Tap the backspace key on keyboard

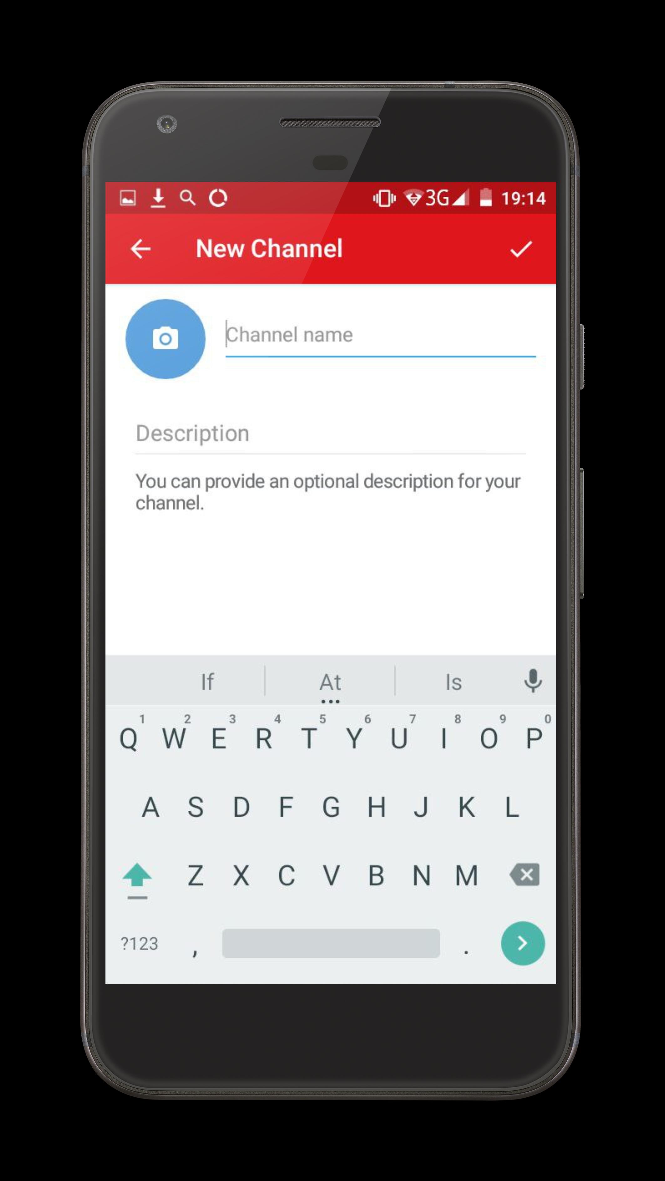522,876
